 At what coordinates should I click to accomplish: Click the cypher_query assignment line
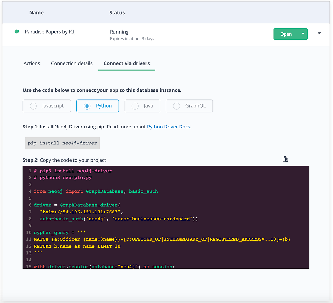coord(60,233)
